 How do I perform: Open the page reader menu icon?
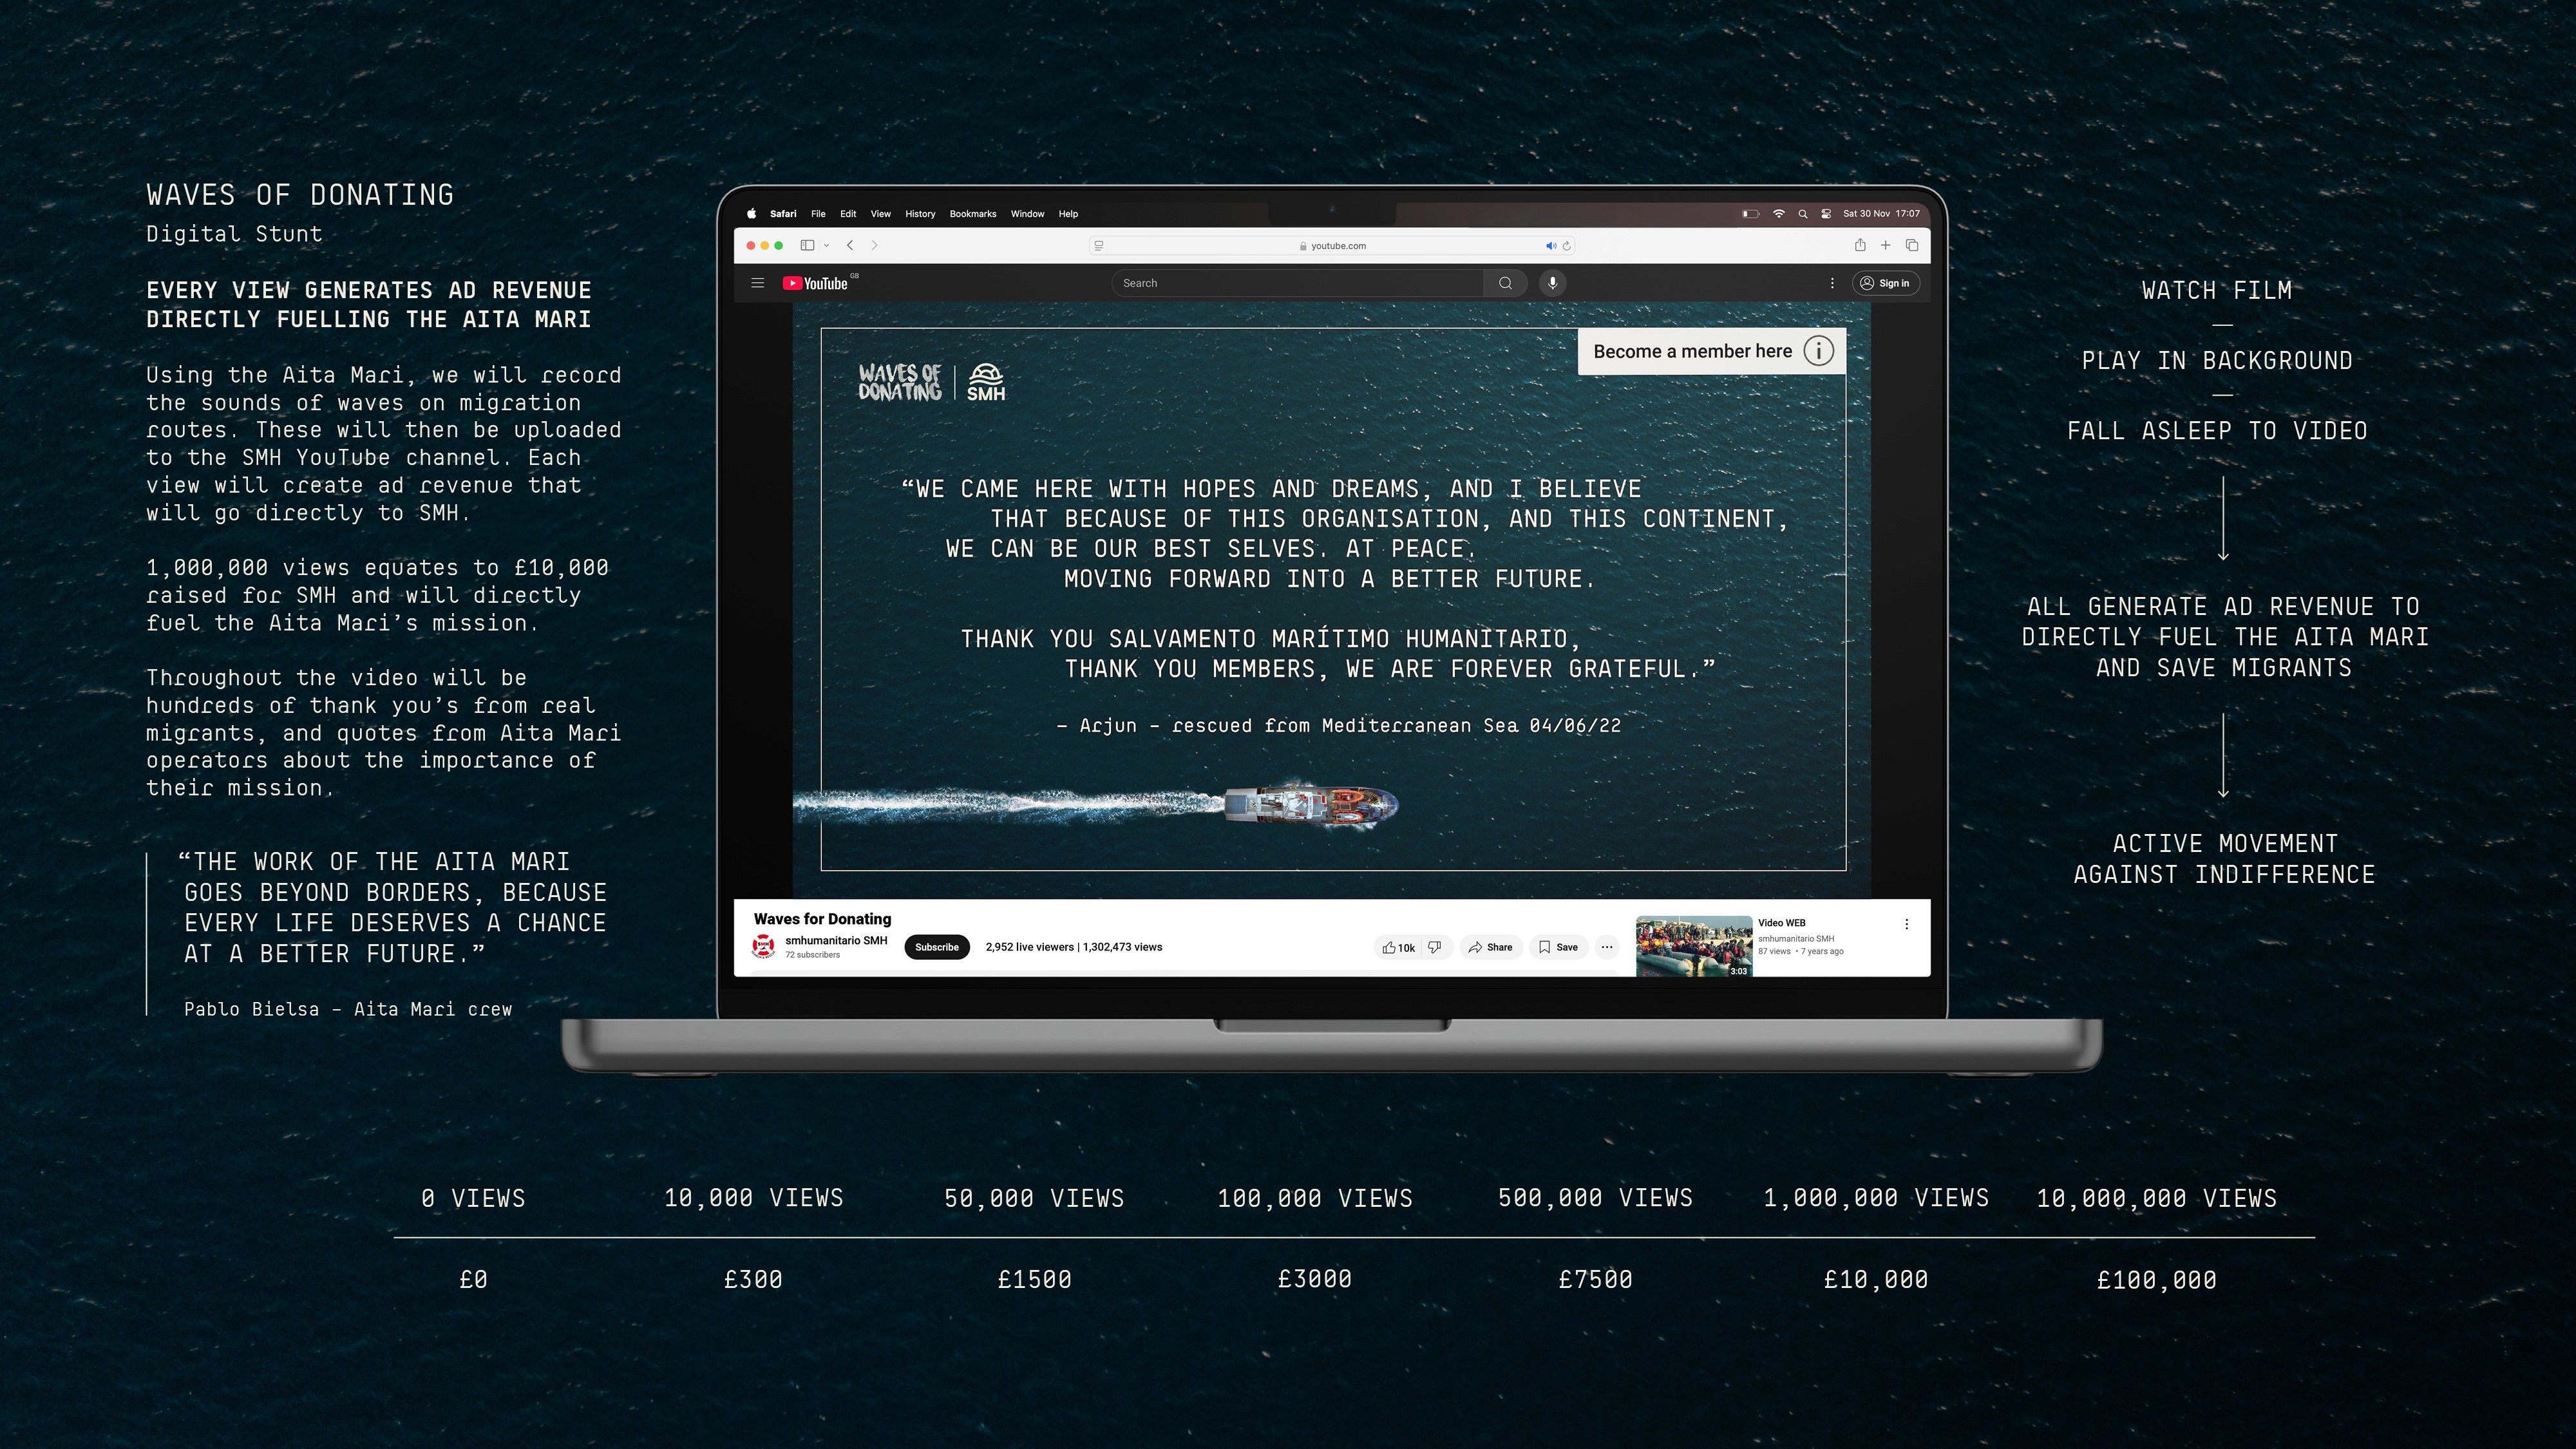coord(1099,246)
